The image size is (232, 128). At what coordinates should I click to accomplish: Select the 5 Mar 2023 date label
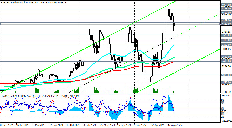coord(39,125)
